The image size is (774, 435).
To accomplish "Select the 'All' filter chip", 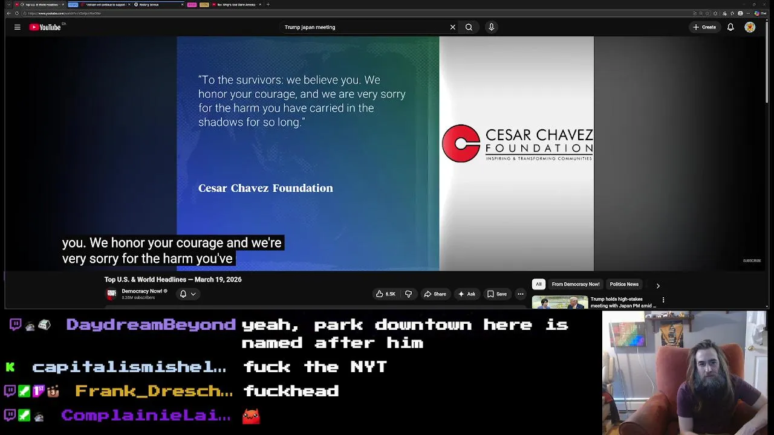I will pyautogui.click(x=538, y=285).
